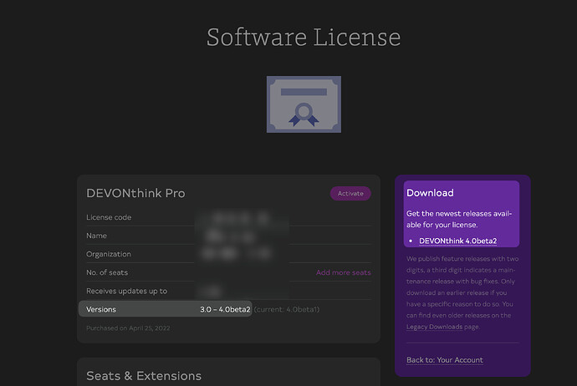Click the Seats & Extensions section heading
Viewport: 577px width, 386px height.
tap(144, 376)
